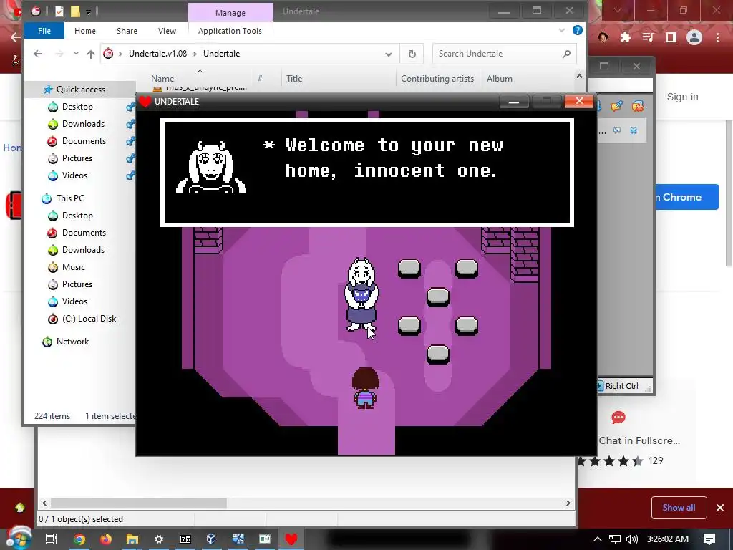Click horizontal scrollbar right arrow
This screenshot has width=733, height=550.
coord(568,503)
